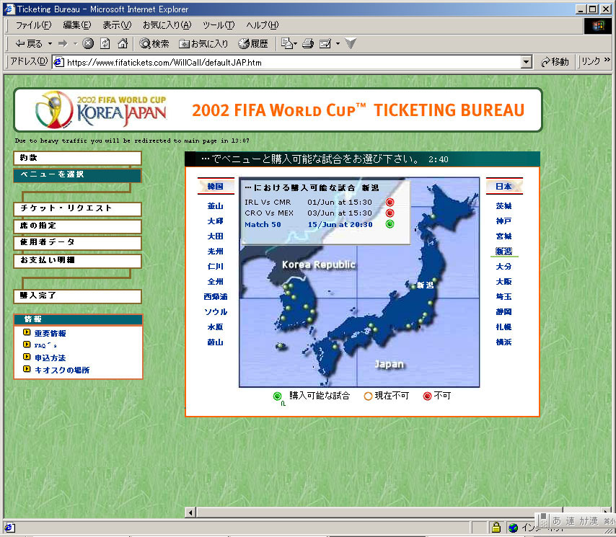
Task: Click the red status dot for IRL Vs CMR
Action: click(390, 202)
